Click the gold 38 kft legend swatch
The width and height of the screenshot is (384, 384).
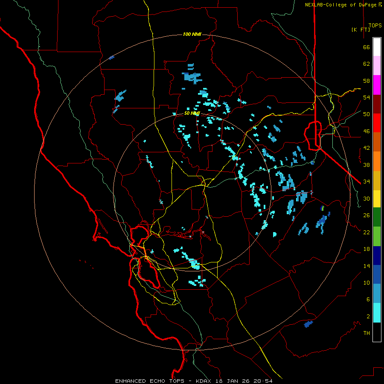click(377, 180)
